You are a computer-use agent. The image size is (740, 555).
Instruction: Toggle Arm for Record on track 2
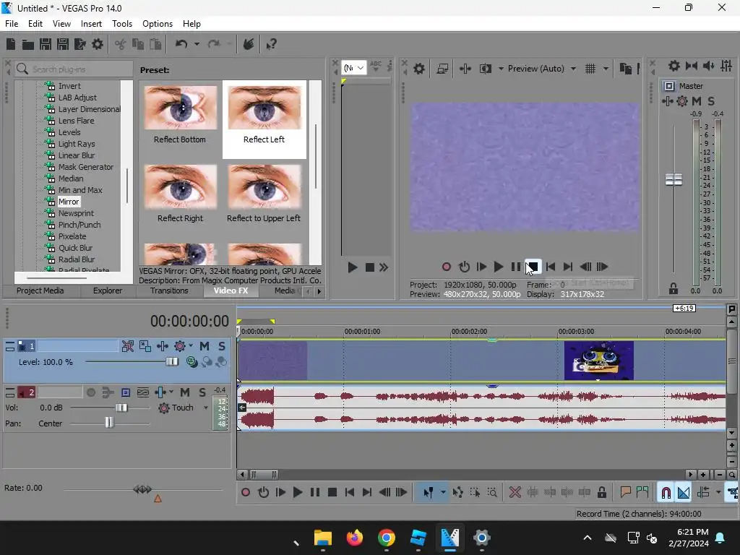(x=91, y=392)
